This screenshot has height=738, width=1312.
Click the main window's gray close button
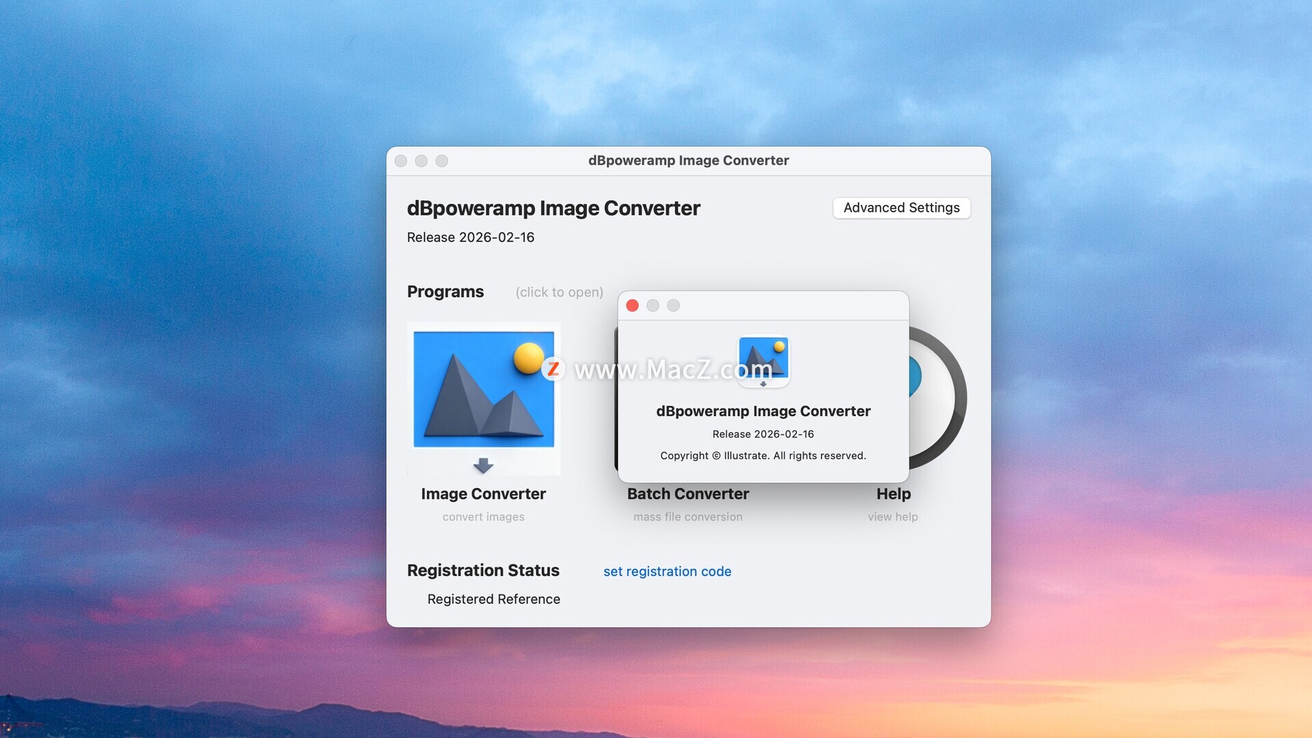(401, 161)
